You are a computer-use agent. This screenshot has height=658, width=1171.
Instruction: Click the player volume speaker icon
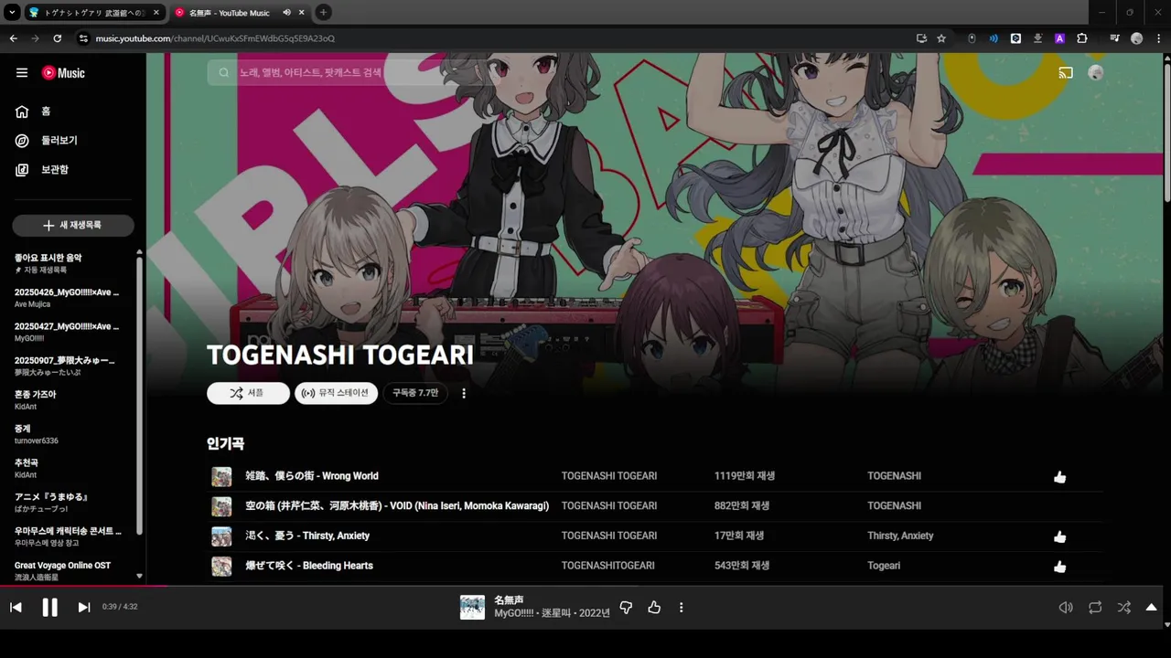coord(1066,608)
